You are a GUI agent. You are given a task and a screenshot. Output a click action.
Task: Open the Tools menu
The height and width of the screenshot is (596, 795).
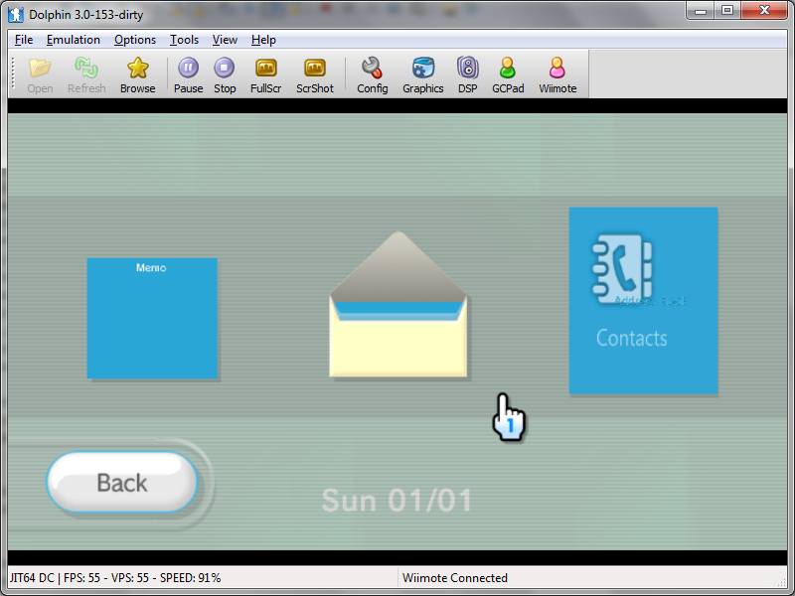pos(184,40)
